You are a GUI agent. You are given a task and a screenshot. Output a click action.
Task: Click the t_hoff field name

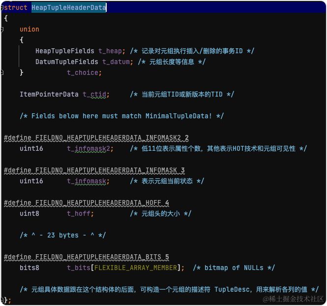click(78, 214)
